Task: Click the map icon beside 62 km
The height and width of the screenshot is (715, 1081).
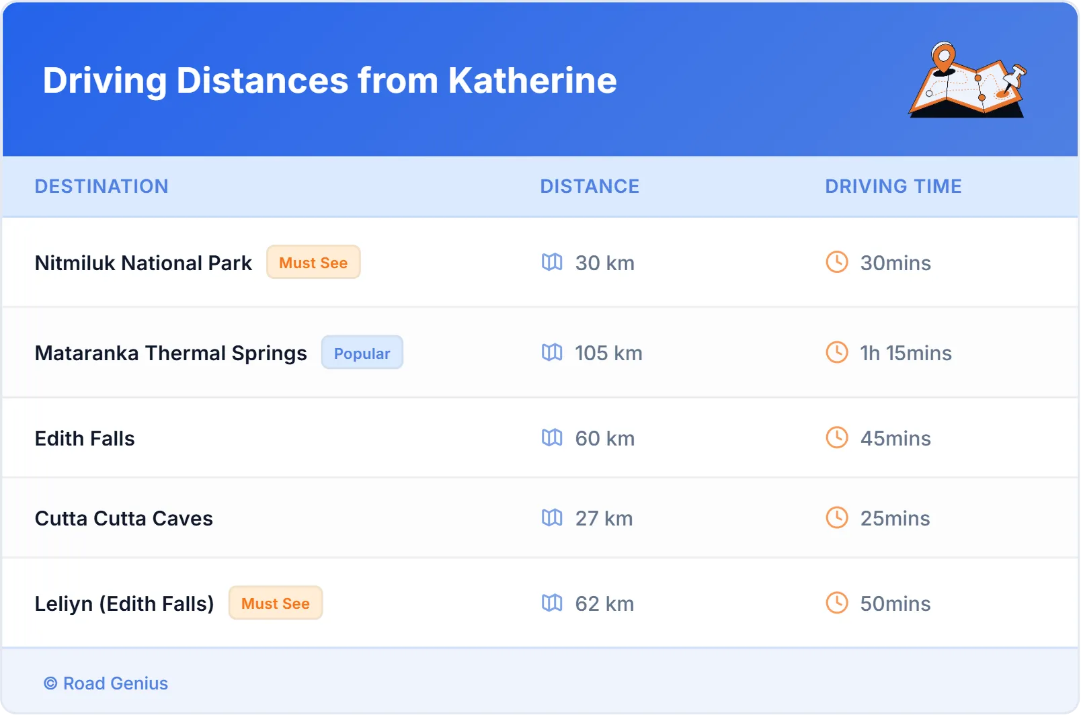Action: [552, 603]
